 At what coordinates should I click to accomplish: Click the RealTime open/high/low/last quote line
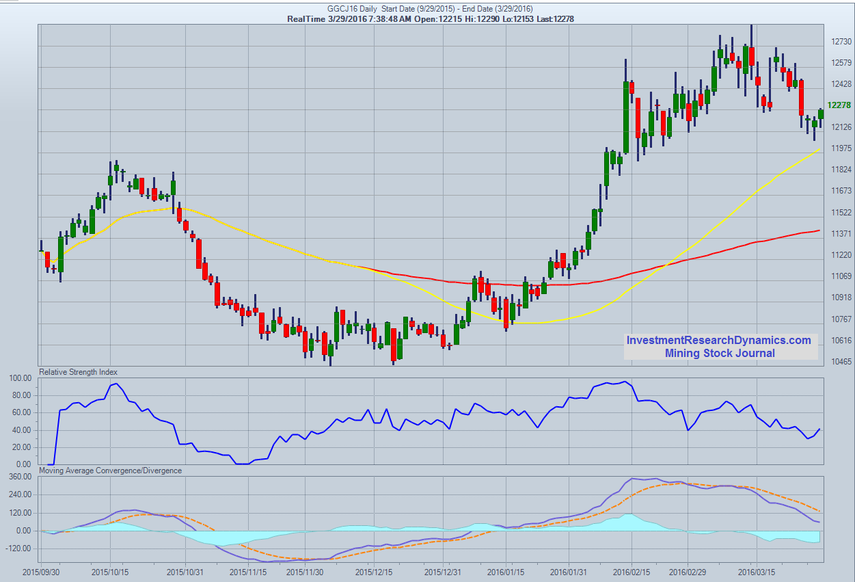coord(431,18)
